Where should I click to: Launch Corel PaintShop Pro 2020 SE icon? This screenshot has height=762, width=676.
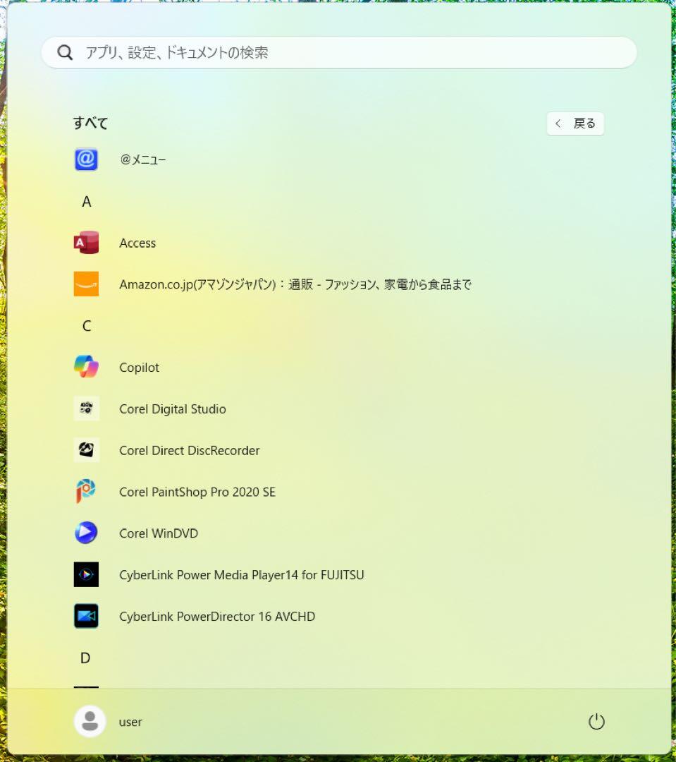coord(86,492)
